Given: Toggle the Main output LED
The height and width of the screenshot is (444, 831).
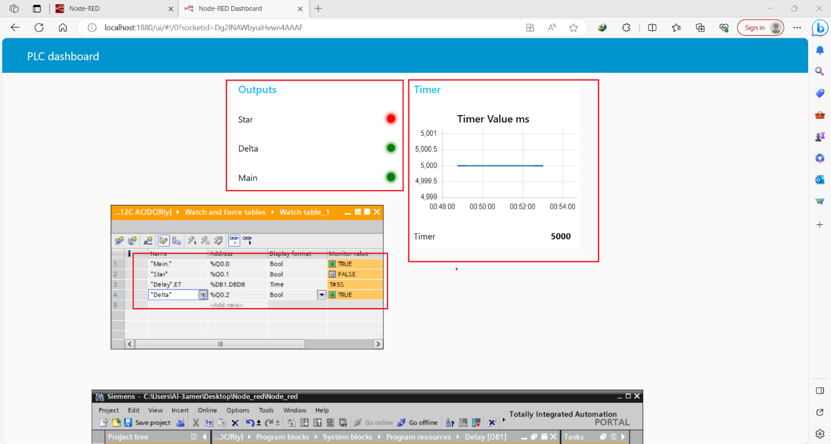Looking at the screenshot, I should 390,177.
